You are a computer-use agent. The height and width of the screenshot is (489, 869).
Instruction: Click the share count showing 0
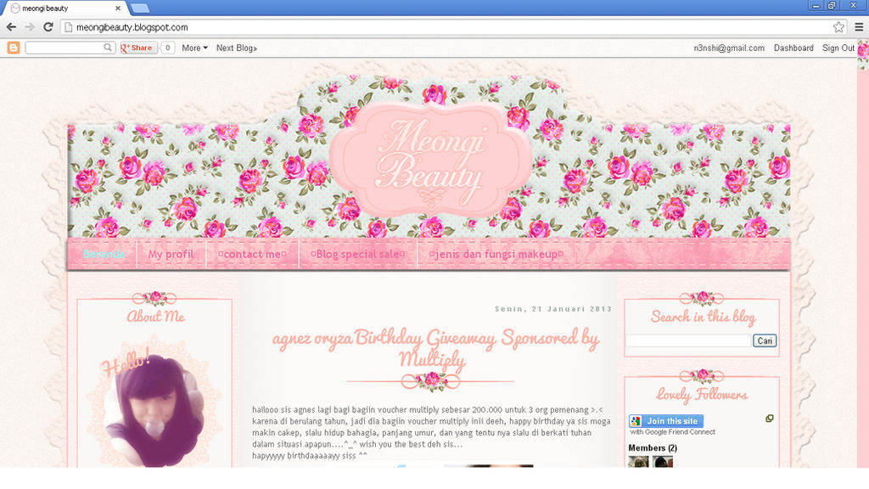(168, 48)
